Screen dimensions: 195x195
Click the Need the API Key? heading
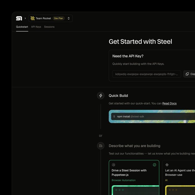tap(128, 56)
